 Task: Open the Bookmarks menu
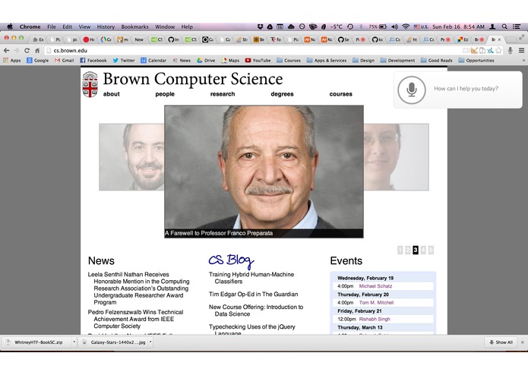[x=134, y=27]
